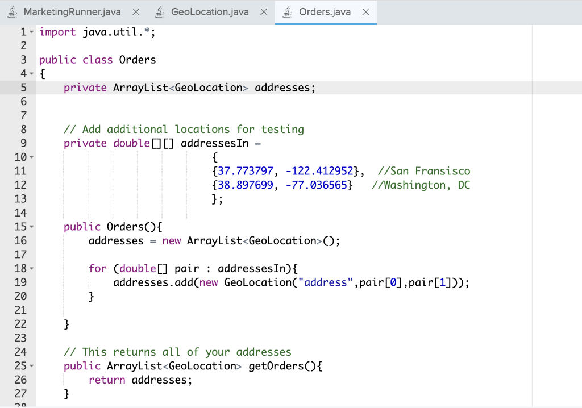Switch to the GeoLocation.java tab
Viewport: 582px width, 408px height.
click(210, 12)
